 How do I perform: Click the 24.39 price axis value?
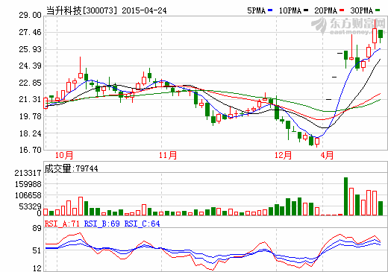[x=30, y=66]
